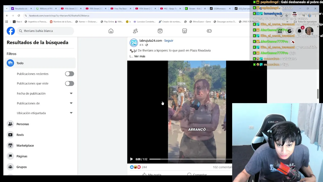323x182 pixels.
Task: Click the Facebook search field
Action: 46,31
